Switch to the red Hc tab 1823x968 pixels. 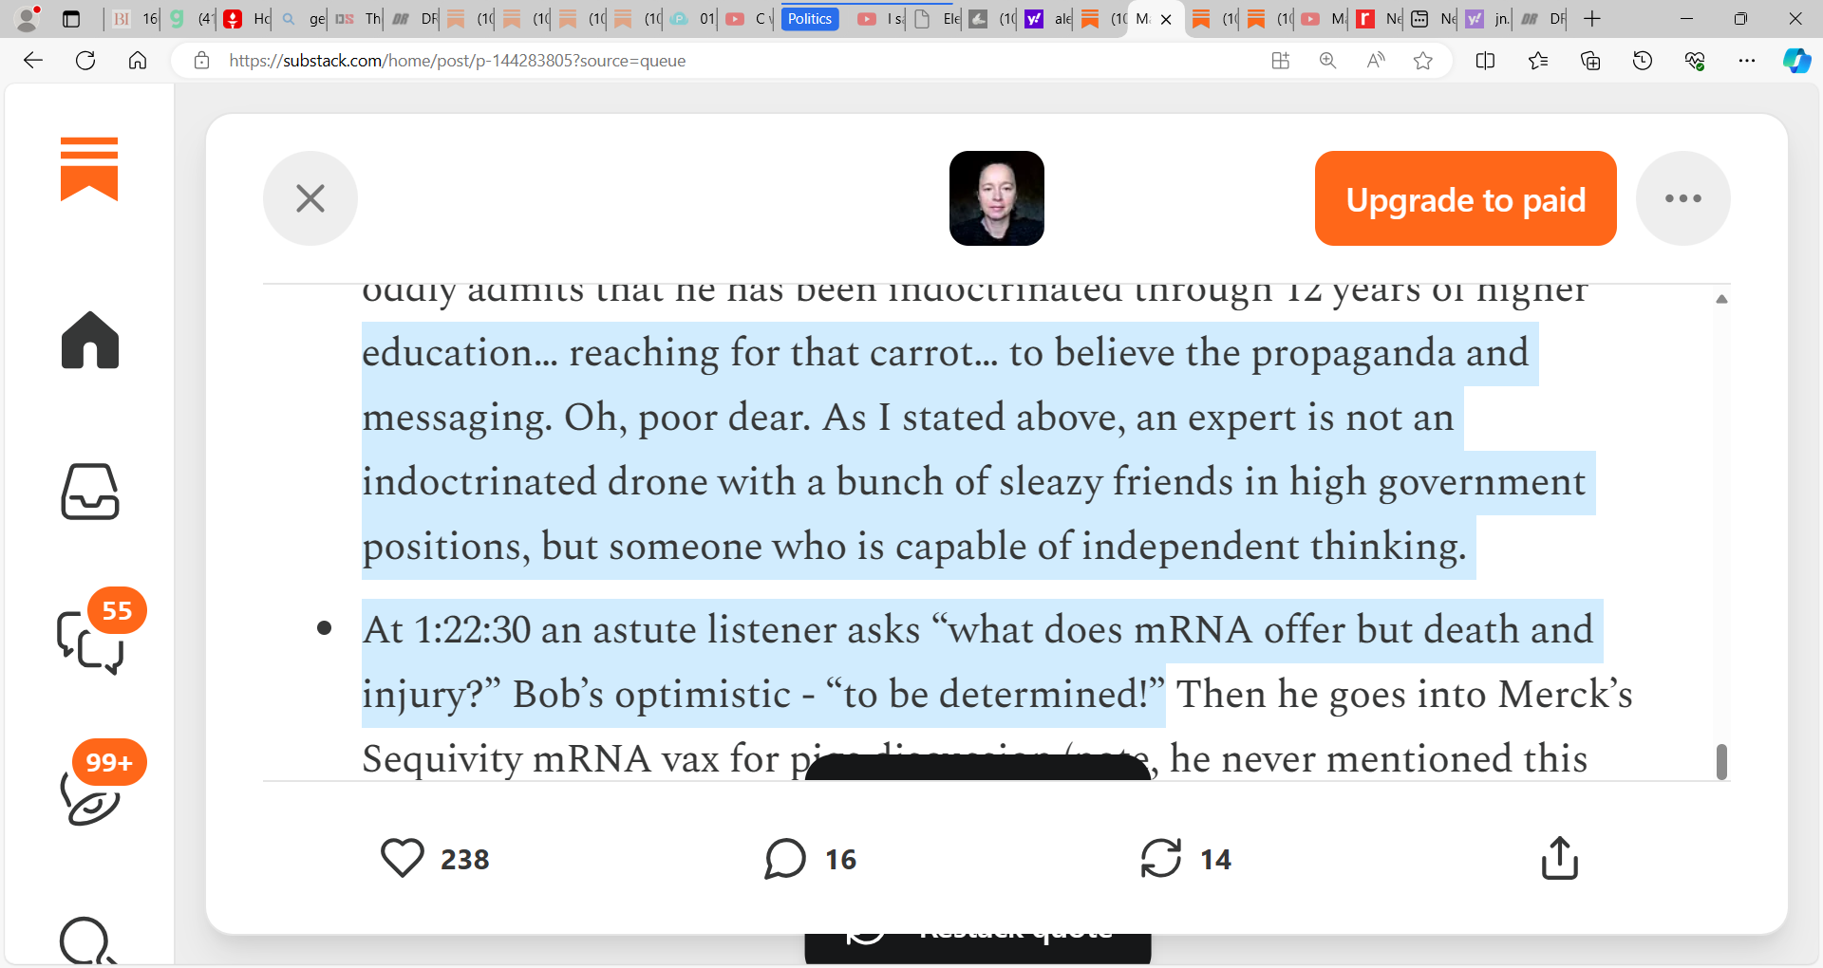[246, 19]
